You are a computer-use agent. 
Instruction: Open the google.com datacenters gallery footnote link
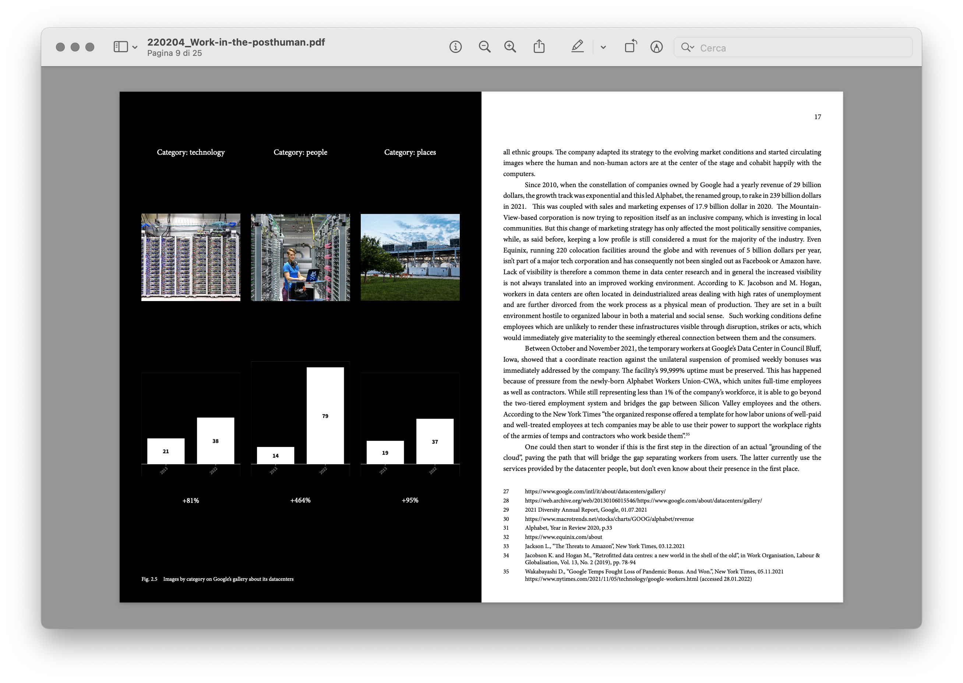coord(595,491)
